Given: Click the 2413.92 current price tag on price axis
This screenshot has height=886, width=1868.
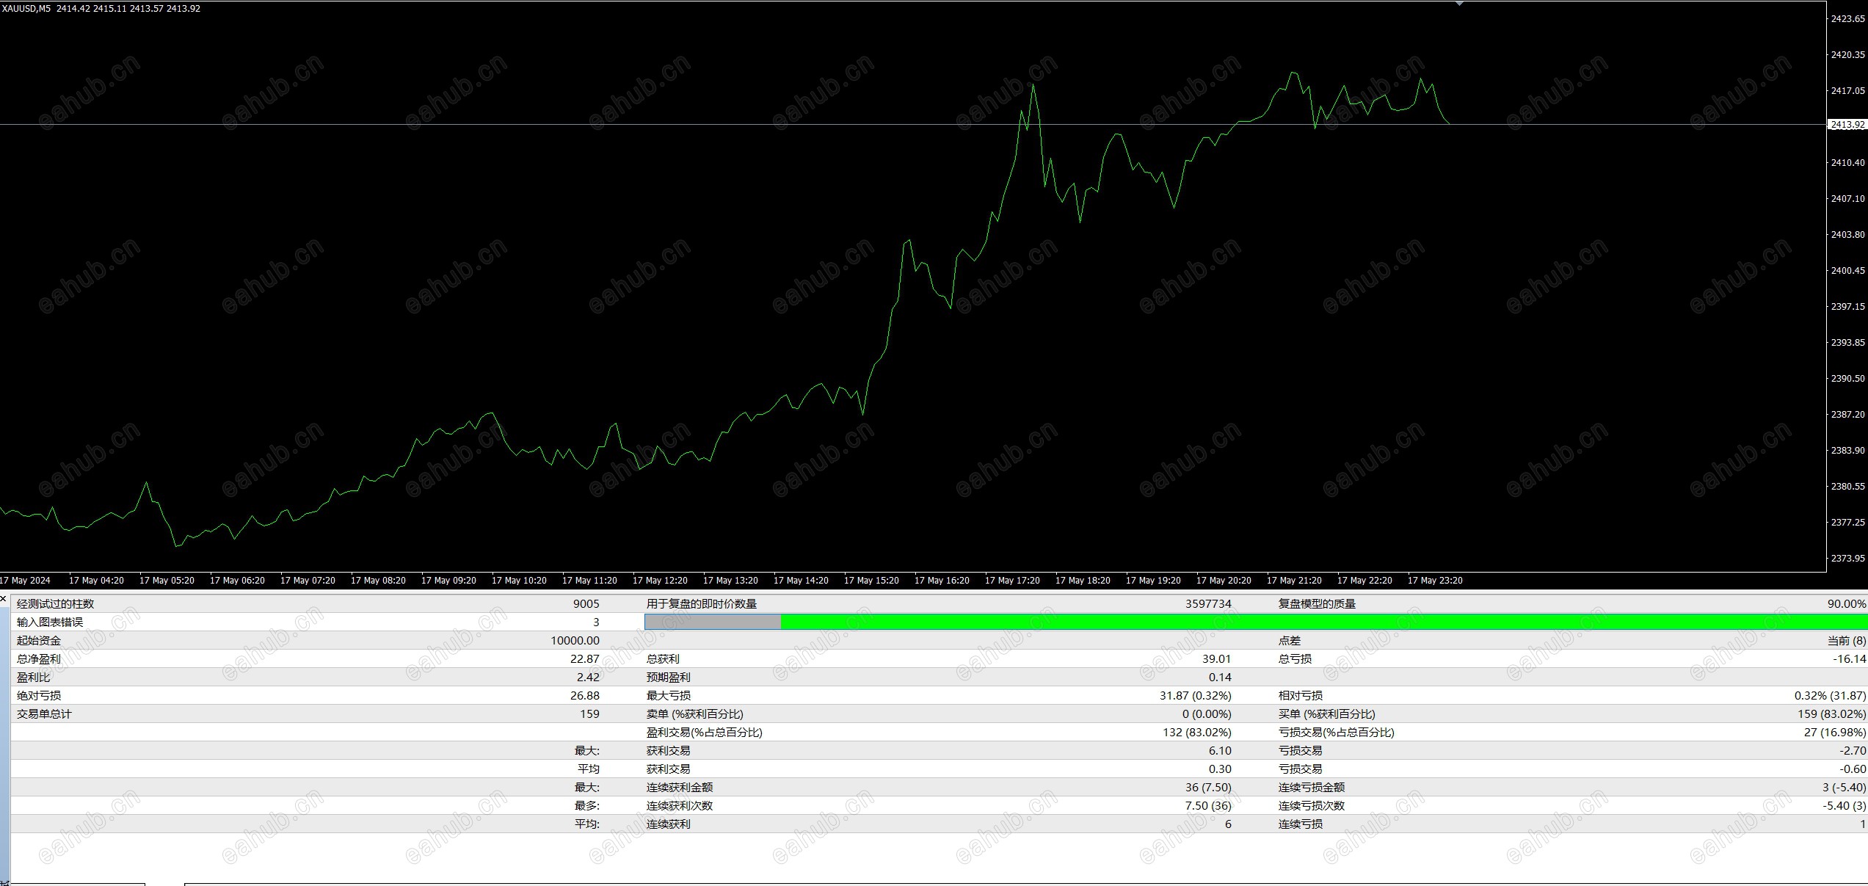Looking at the screenshot, I should click(x=1847, y=125).
